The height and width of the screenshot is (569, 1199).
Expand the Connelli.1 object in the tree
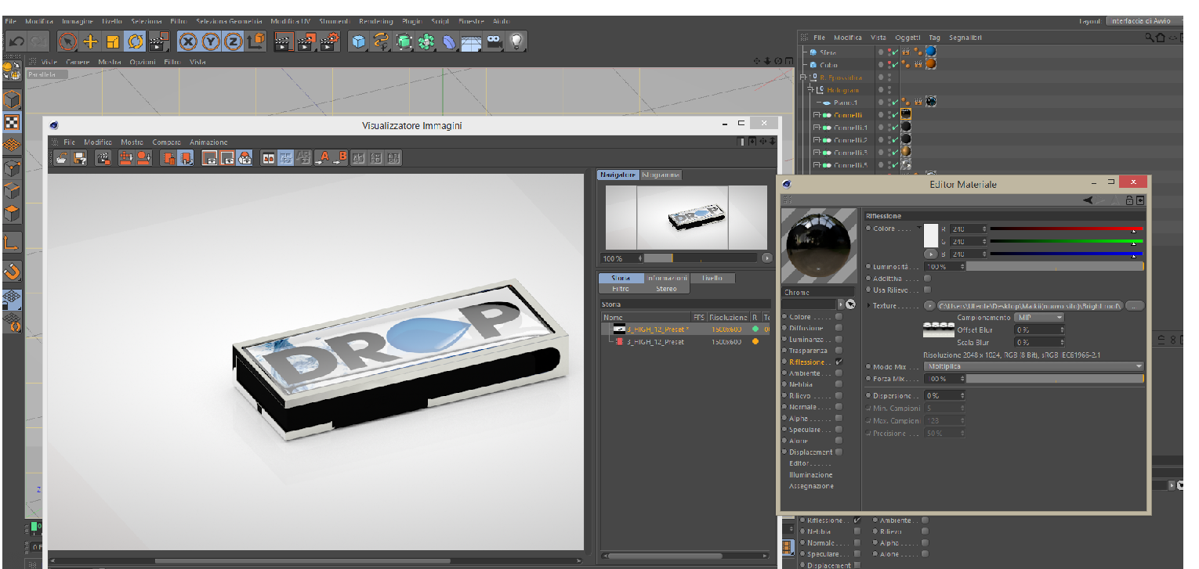pyautogui.click(x=817, y=128)
